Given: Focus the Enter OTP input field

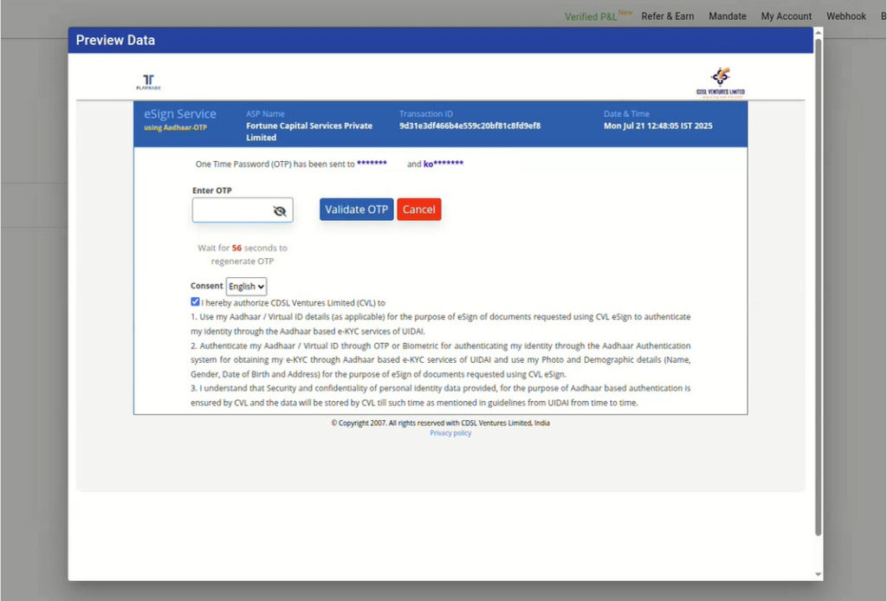Looking at the screenshot, I should click(x=243, y=210).
